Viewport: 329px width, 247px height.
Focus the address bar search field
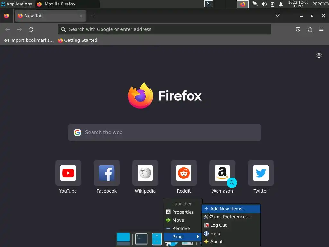164,29
